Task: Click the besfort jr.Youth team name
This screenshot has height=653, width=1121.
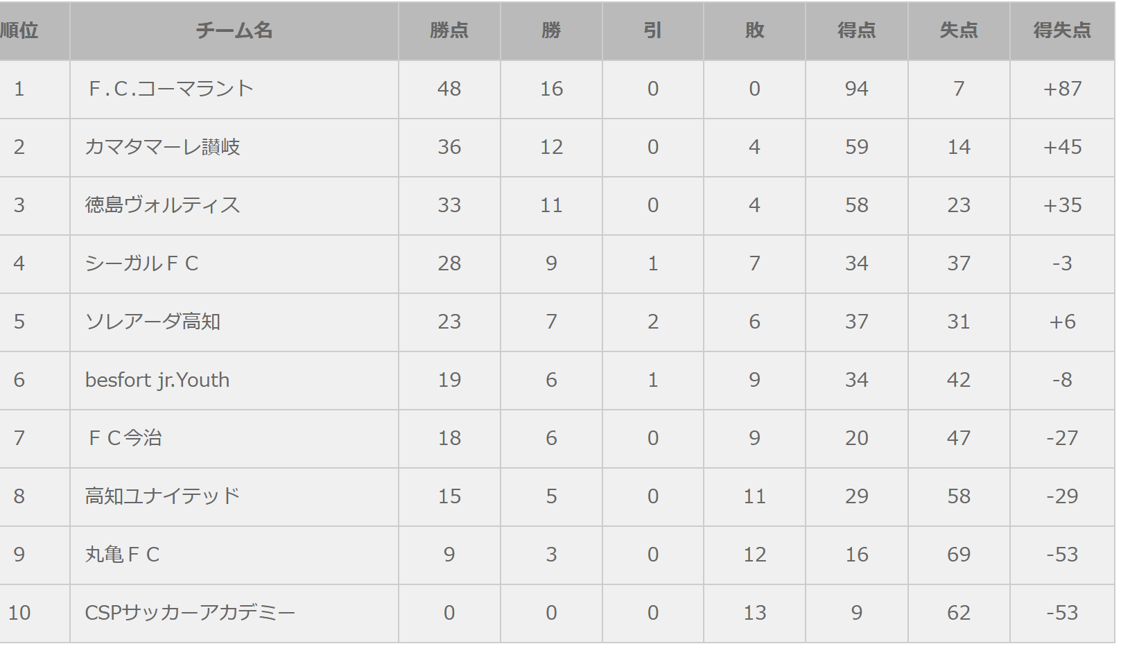Action: click(157, 380)
